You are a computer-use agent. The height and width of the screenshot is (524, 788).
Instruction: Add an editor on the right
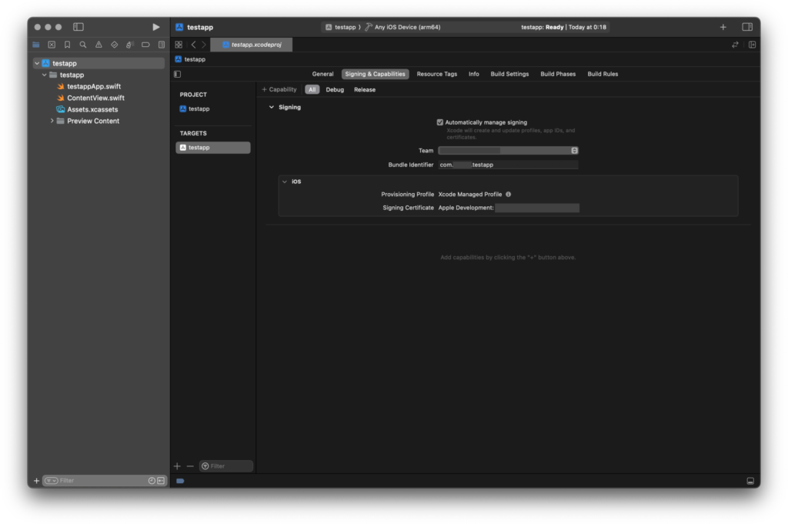coord(752,45)
